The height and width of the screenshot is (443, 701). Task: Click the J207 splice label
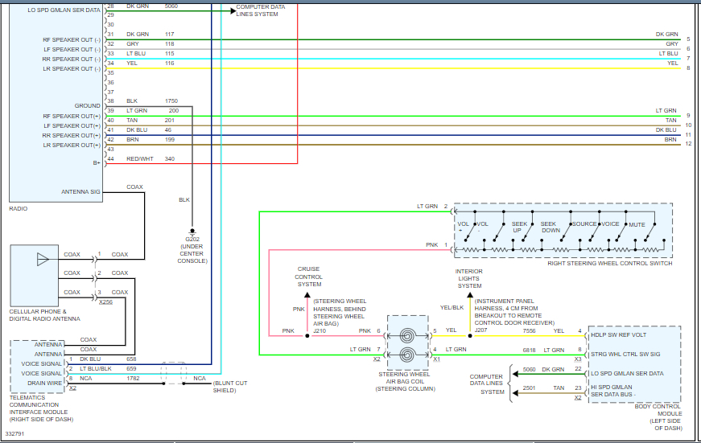click(480, 330)
